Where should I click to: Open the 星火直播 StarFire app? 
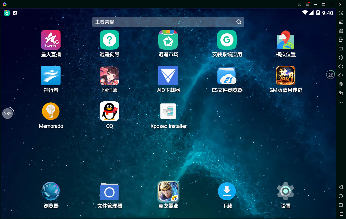click(x=51, y=40)
